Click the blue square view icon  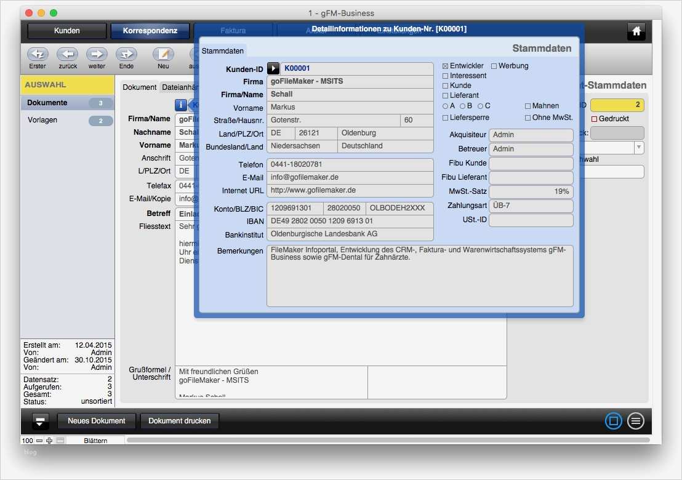[x=613, y=421]
